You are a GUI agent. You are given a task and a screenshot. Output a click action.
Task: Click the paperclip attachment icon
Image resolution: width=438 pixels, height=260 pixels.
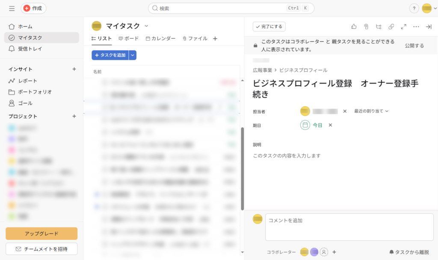(366, 26)
